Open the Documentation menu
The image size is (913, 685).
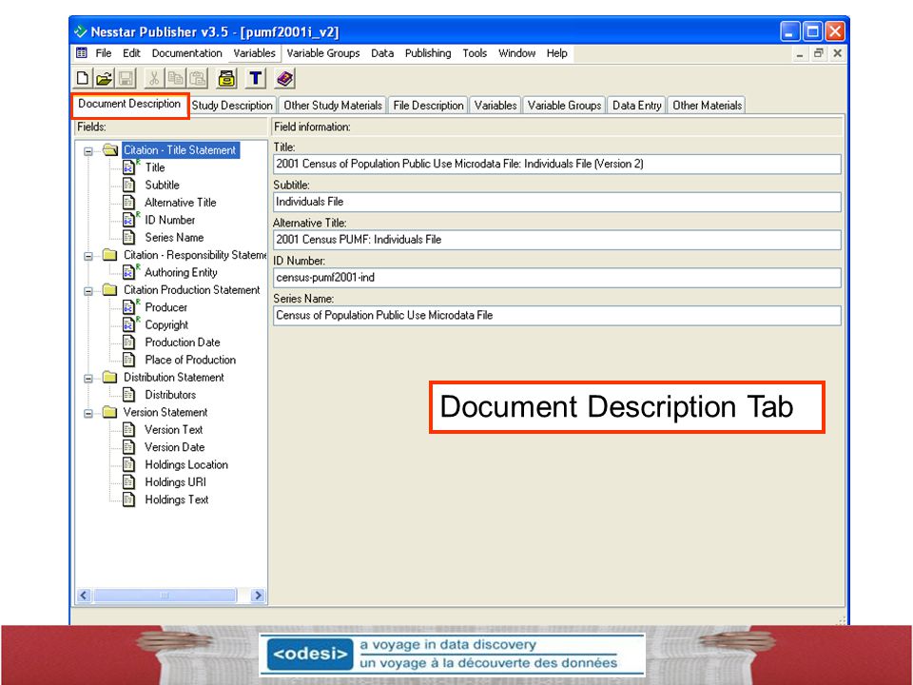pos(187,53)
